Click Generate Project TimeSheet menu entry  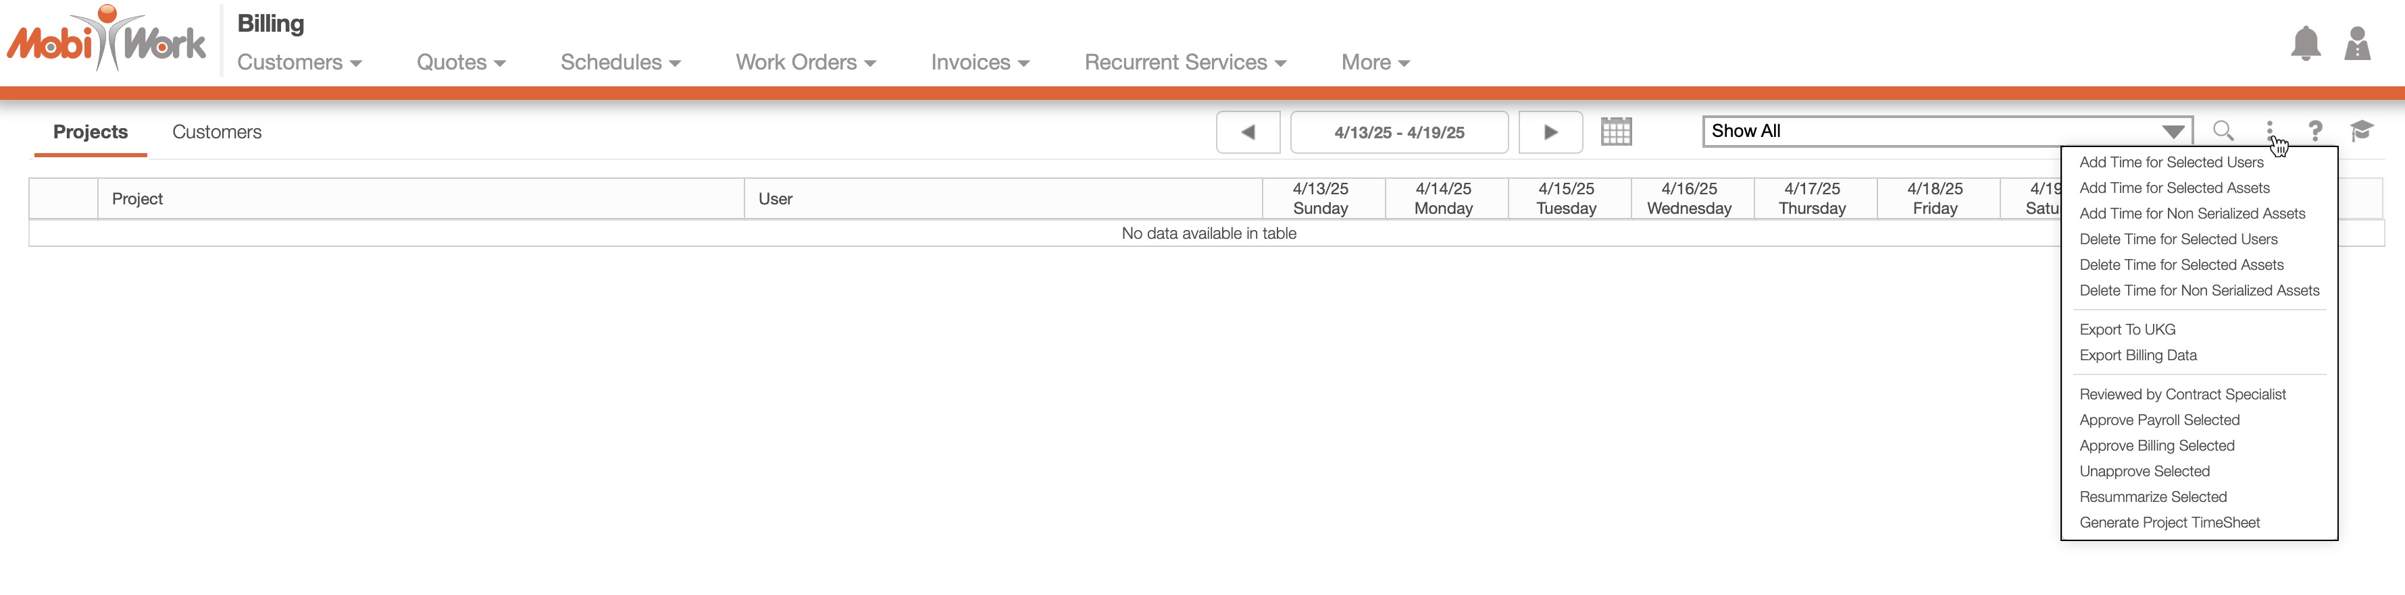click(x=2169, y=523)
